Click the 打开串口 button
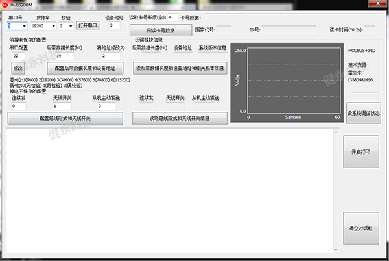This screenshot has height=261, width=389. (x=88, y=26)
